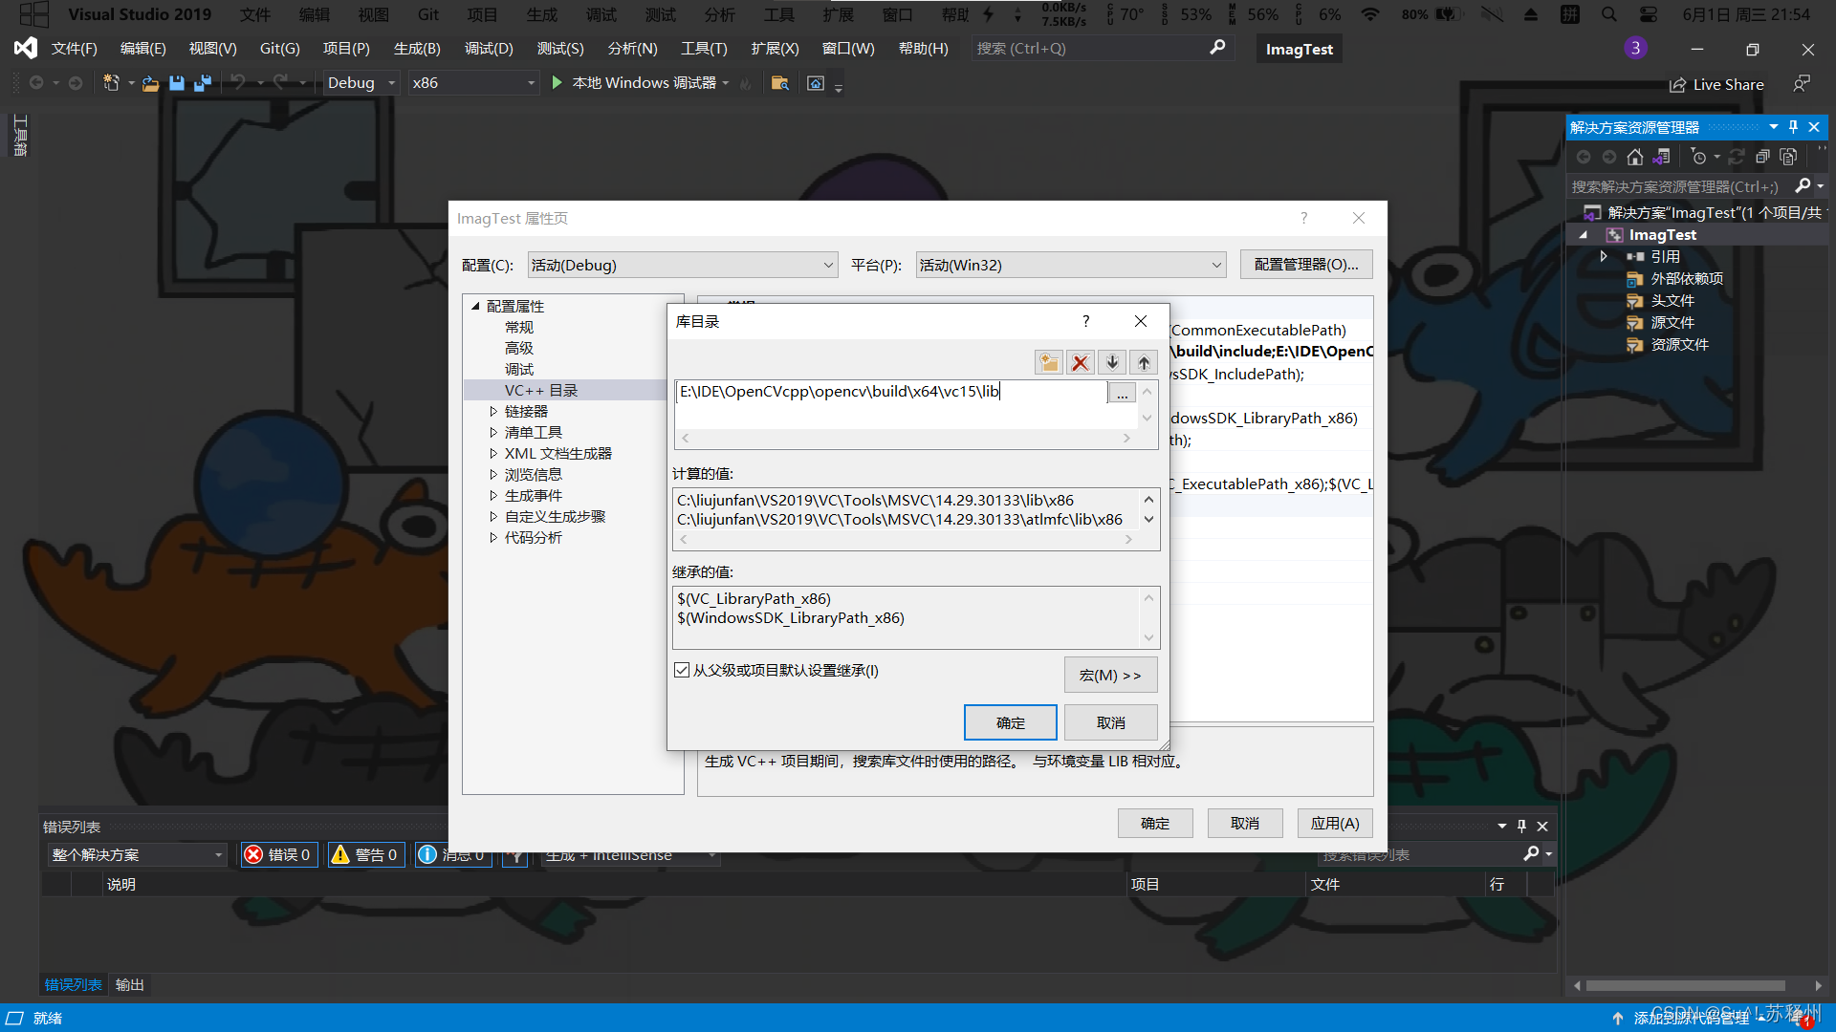Select the 高级 property page
The image size is (1836, 1032).
pos(519,348)
